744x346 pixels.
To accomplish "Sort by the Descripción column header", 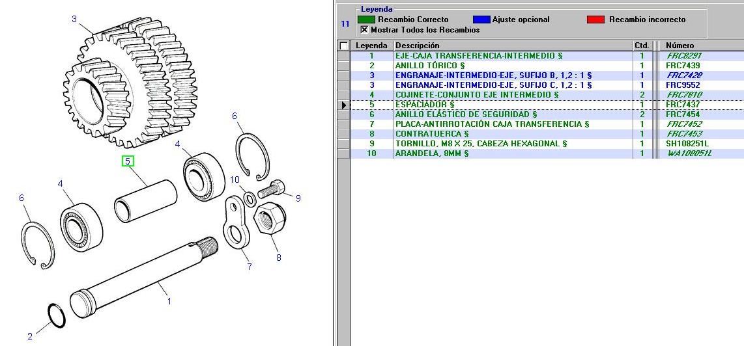I will click(x=417, y=46).
